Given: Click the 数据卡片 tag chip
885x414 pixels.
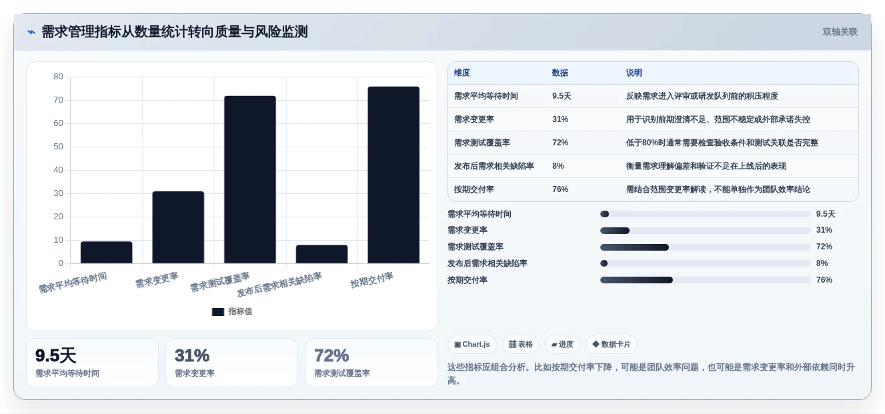Looking at the screenshot, I should [612, 345].
